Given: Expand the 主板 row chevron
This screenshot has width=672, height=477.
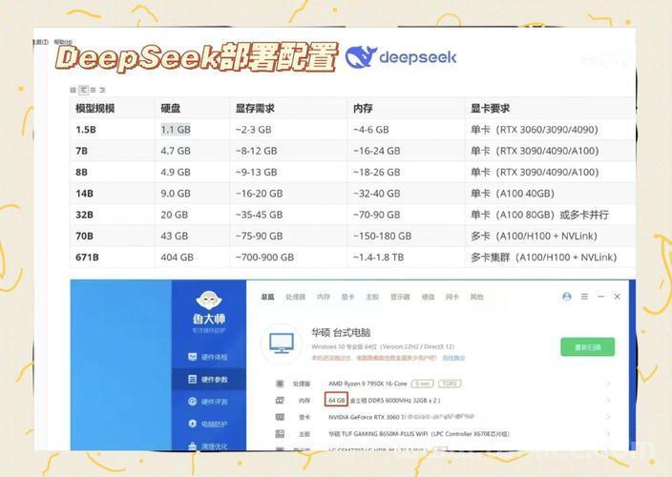Looking at the screenshot, I should click(x=607, y=434).
